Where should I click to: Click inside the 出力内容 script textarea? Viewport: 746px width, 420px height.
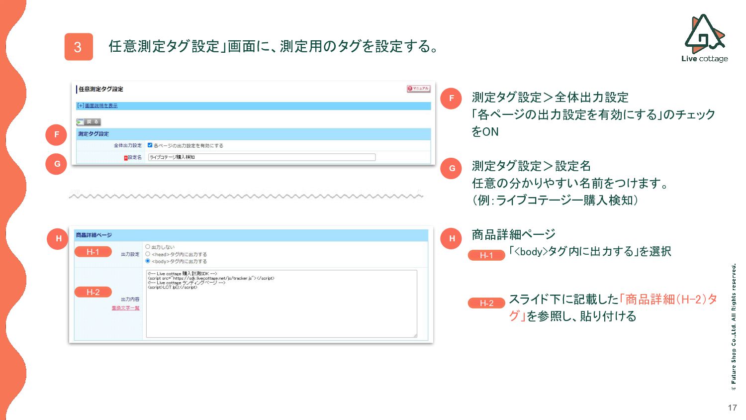pyautogui.click(x=281, y=304)
